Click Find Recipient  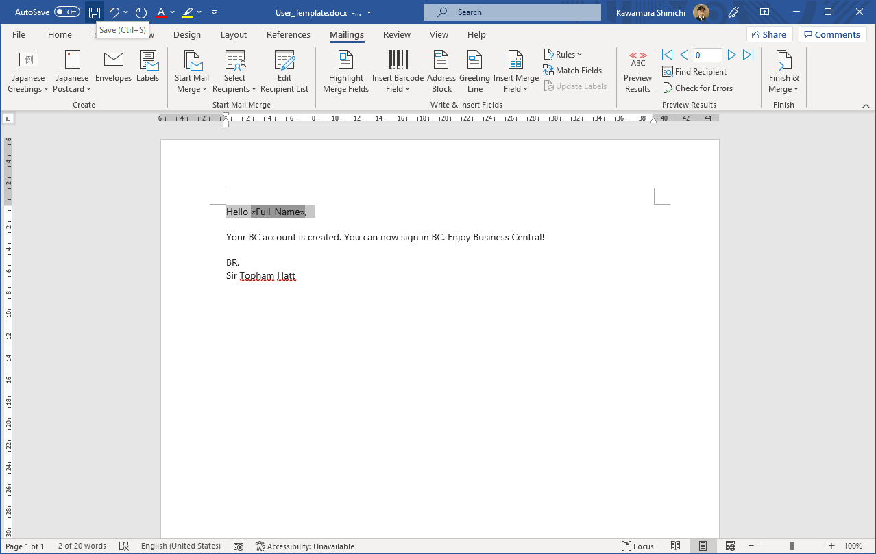(x=694, y=71)
